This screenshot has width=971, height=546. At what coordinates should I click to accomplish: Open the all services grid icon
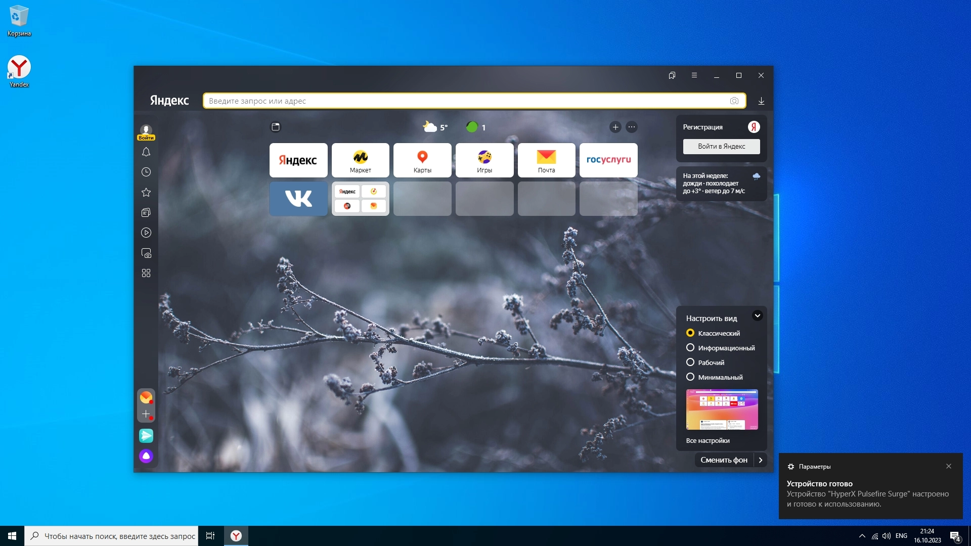point(146,273)
